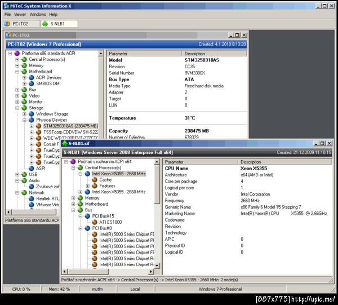Click the green Video node icon

click(x=24, y=95)
